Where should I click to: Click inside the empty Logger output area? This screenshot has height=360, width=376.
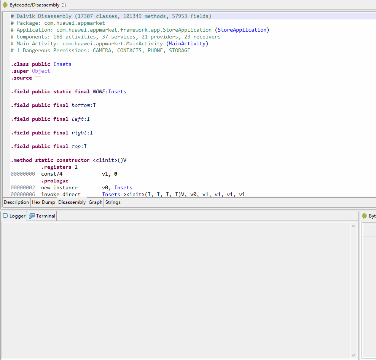pos(176,290)
